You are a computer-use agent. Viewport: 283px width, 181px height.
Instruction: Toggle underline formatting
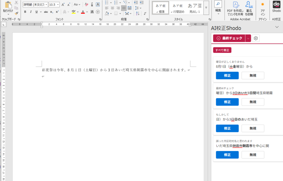click(x=36, y=12)
